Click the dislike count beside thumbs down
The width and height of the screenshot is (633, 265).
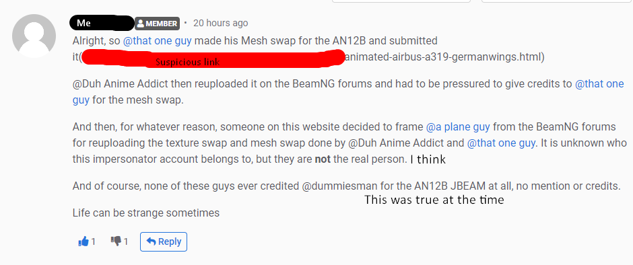point(126,241)
